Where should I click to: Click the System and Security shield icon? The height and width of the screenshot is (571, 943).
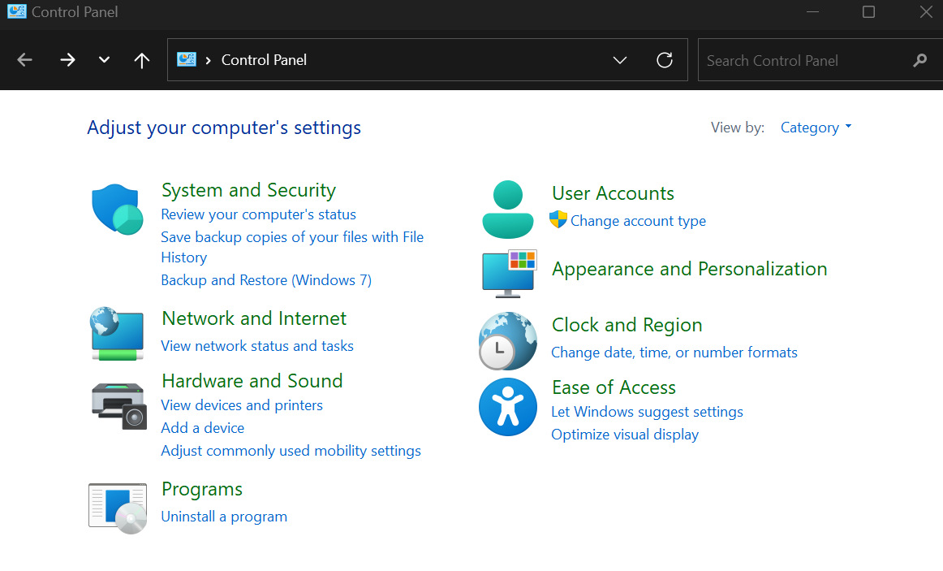point(117,209)
